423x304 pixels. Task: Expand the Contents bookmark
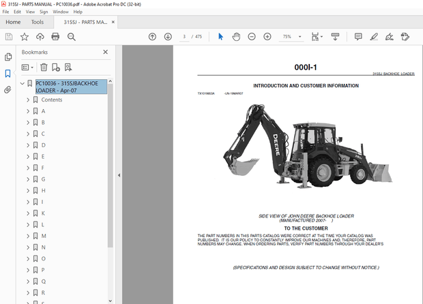[x=28, y=100]
